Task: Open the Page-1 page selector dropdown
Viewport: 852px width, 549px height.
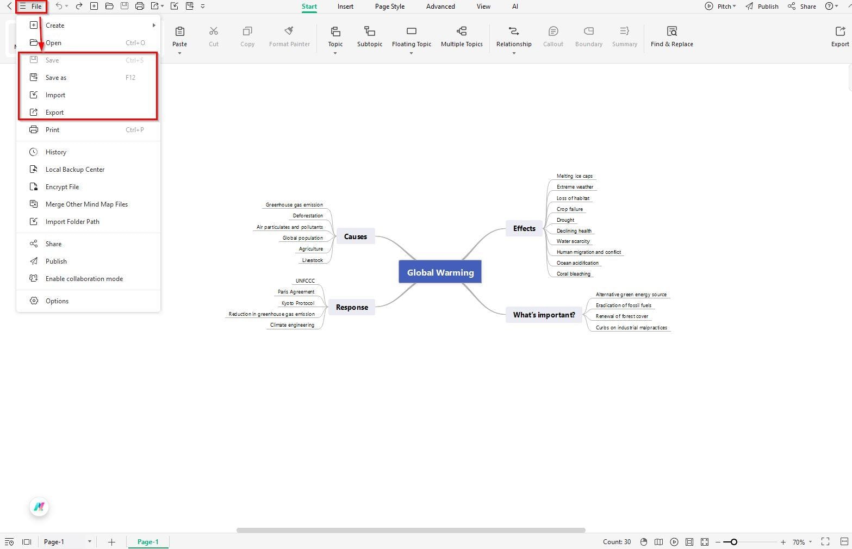Action: pos(90,541)
